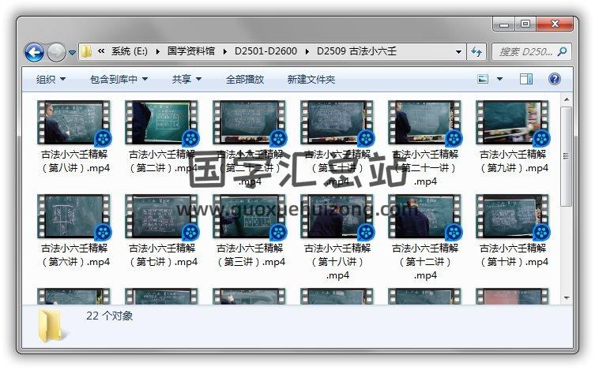
Task: Open the 组织 menu
Action: pyautogui.click(x=51, y=79)
